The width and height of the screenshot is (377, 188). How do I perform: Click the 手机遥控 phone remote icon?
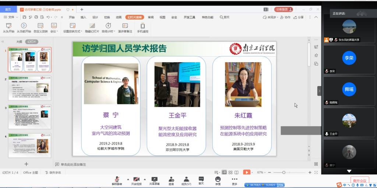pyautogui.click(x=142, y=25)
